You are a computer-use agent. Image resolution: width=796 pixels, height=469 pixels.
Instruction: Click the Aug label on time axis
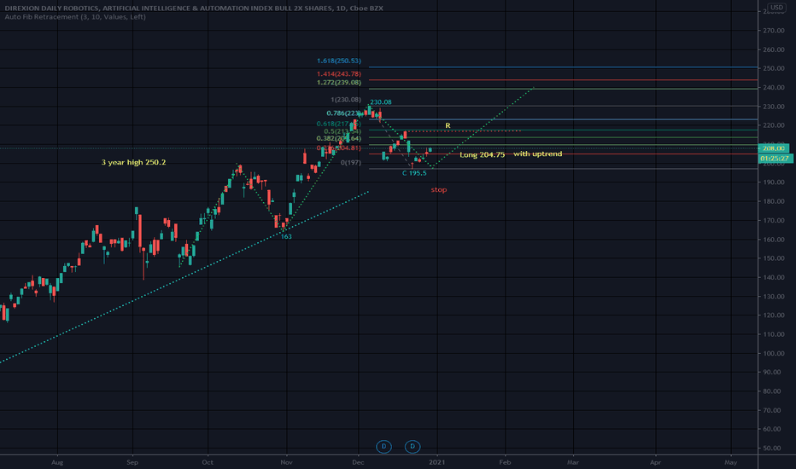pos(57,462)
